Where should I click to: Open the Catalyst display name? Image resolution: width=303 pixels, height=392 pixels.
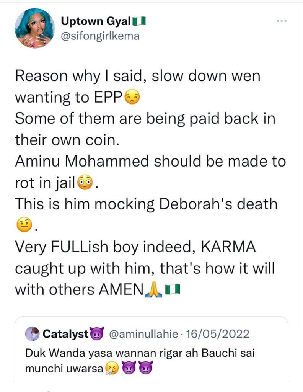coord(65,334)
